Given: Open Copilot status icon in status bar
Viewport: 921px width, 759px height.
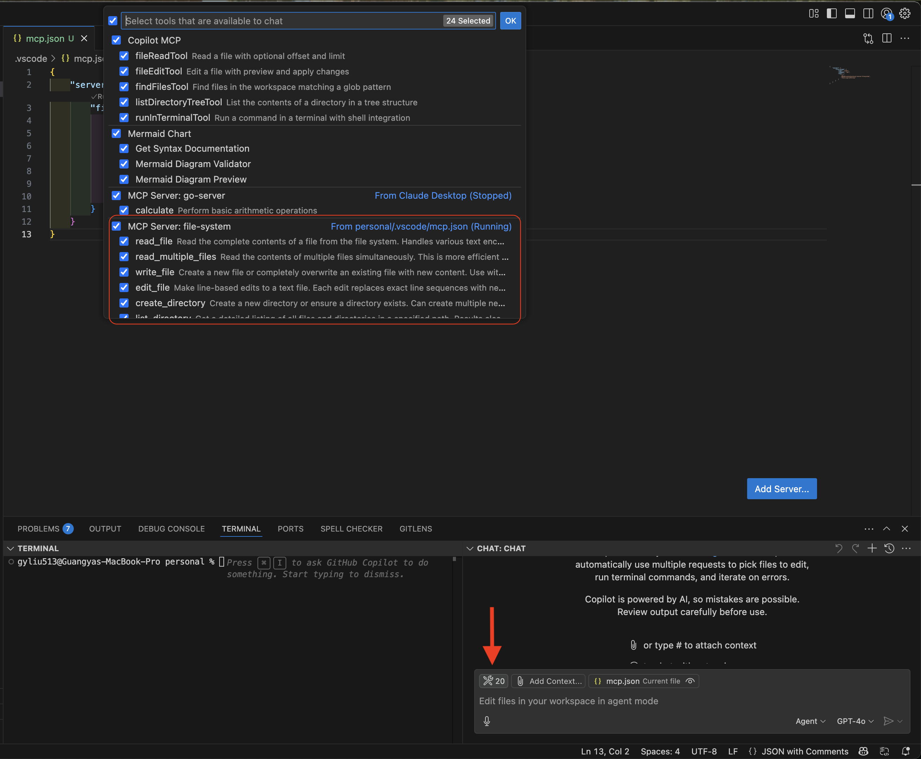Looking at the screenshot, I should point(863,751).
